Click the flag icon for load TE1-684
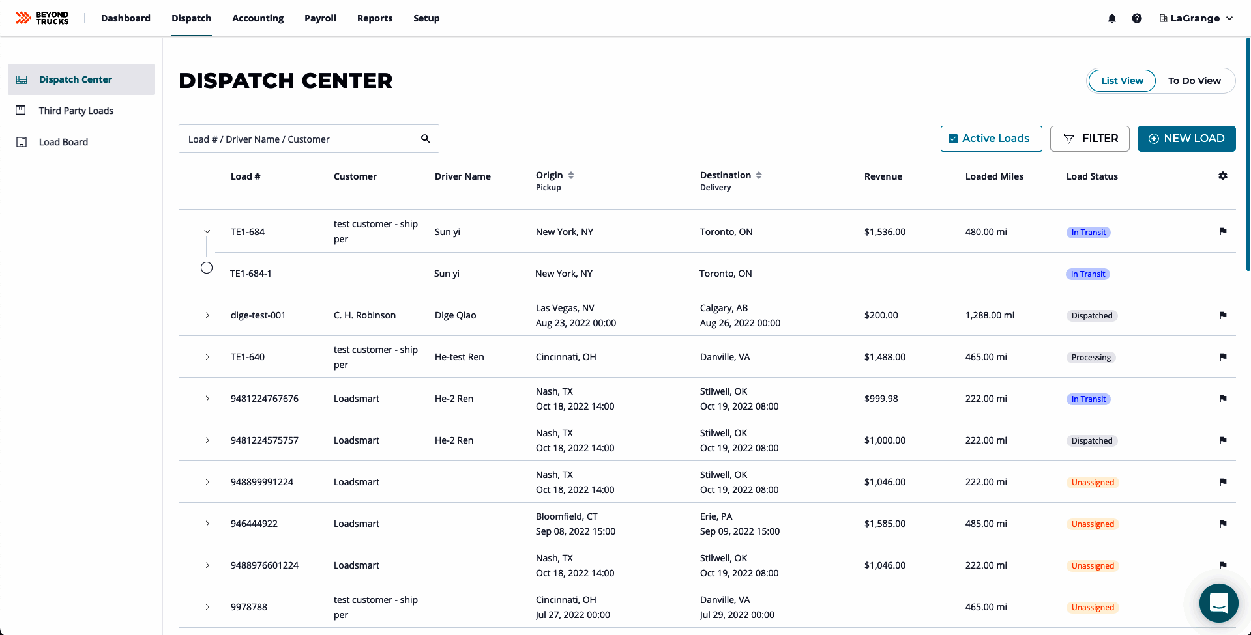This screenshot has height=635, width=1251. coord(1223,231)
